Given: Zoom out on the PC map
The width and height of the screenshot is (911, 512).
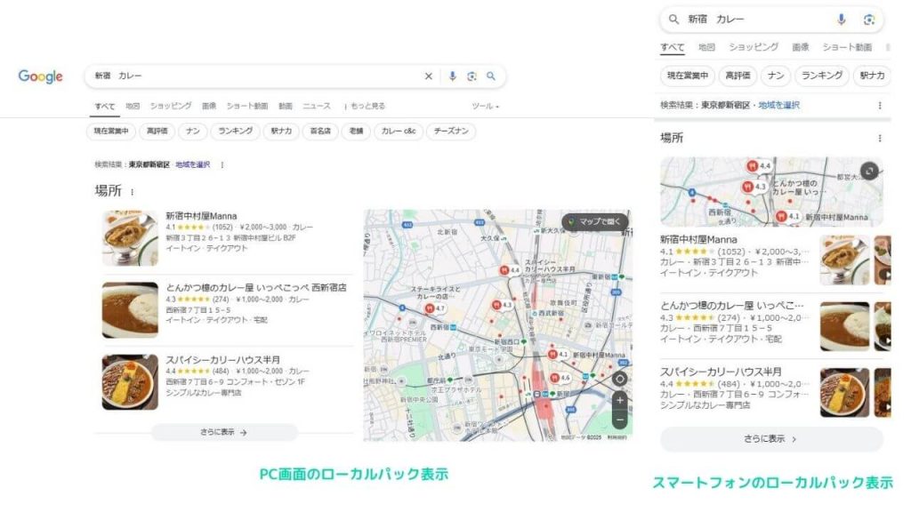Looking at the screenshot, I should (x=620, y=420).
